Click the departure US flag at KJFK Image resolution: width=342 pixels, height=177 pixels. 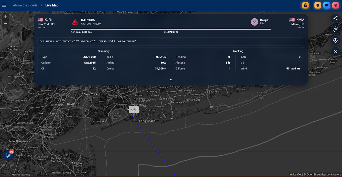coord(40,20)
